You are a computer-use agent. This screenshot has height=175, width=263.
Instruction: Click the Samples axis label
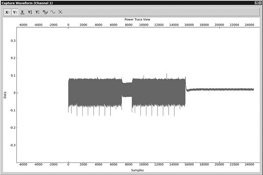click(x=137, y=170)
